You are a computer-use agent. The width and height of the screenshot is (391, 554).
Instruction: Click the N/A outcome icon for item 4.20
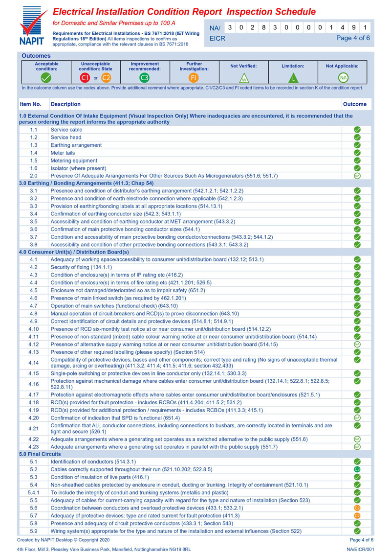pos(357,417)
